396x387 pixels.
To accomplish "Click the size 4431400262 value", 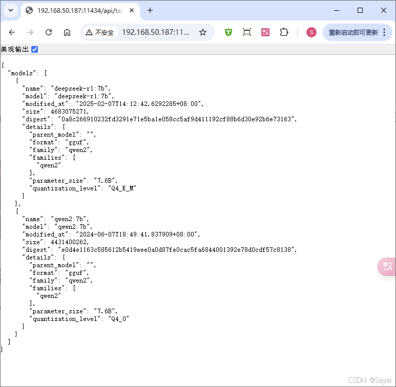I will (x=70, y=242).
